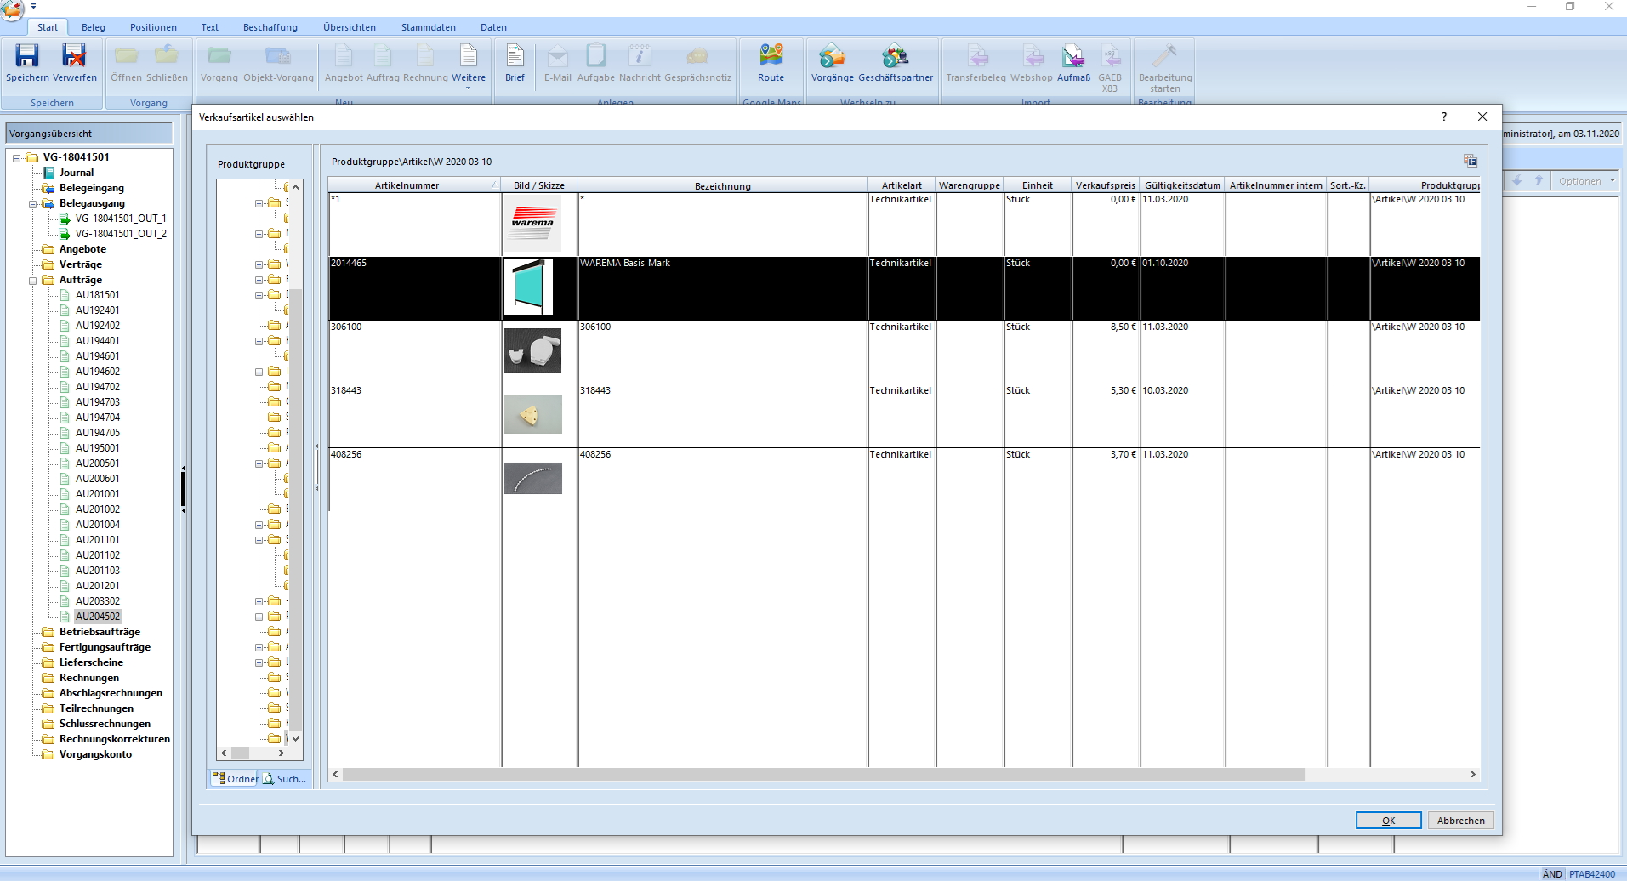Click the Rechnung document icon

(425, 56)
